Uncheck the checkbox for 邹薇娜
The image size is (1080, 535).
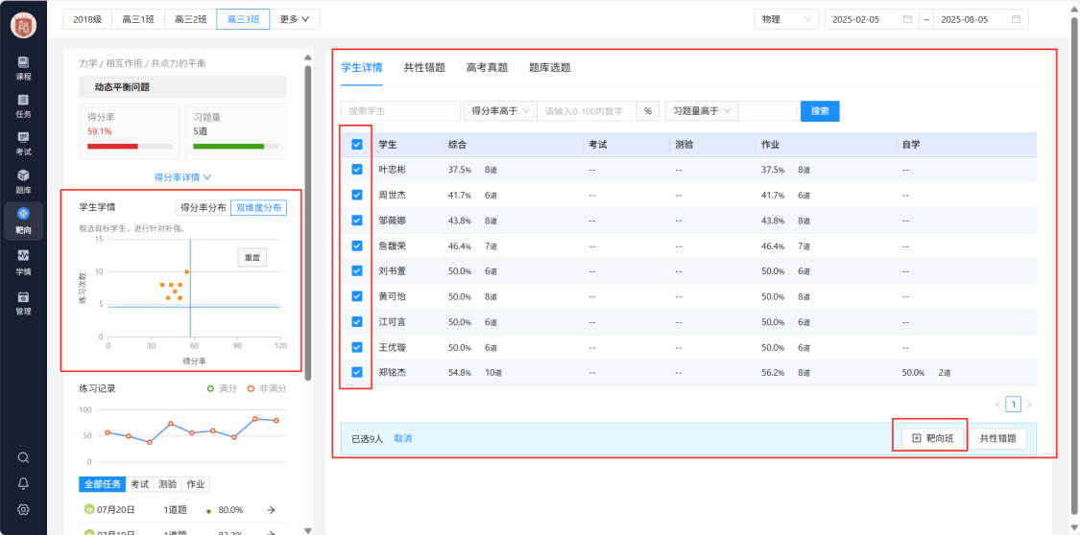[357, 221]
